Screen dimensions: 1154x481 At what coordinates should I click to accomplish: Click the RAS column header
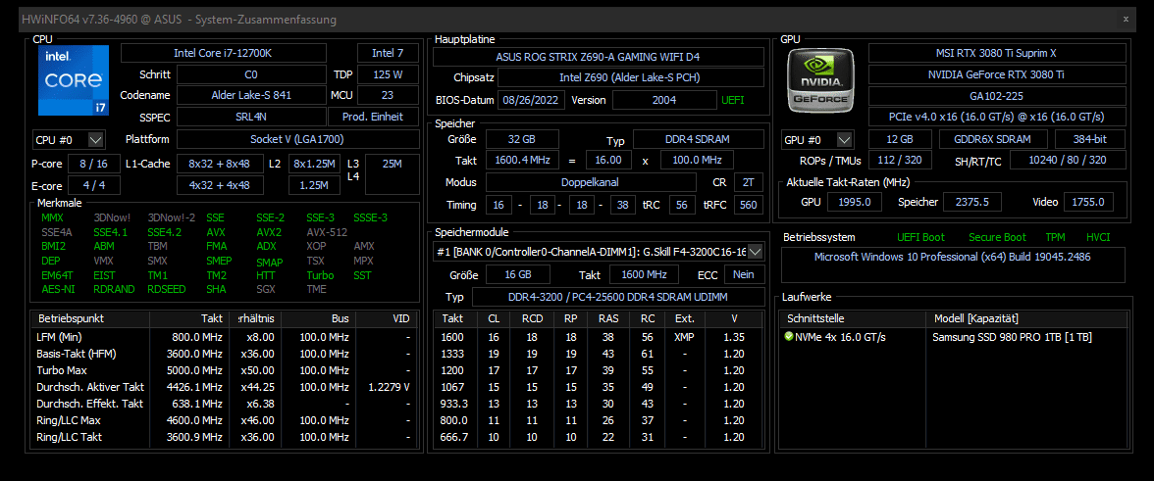(608, 318)
